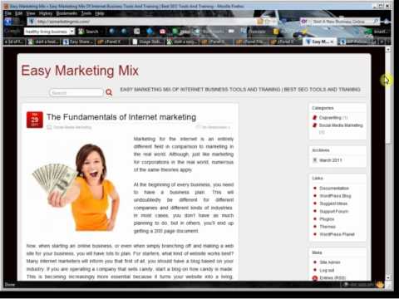399x299 pixels.
Task: Switch to the 'start a heal...' tab
Action: (43, 42)
